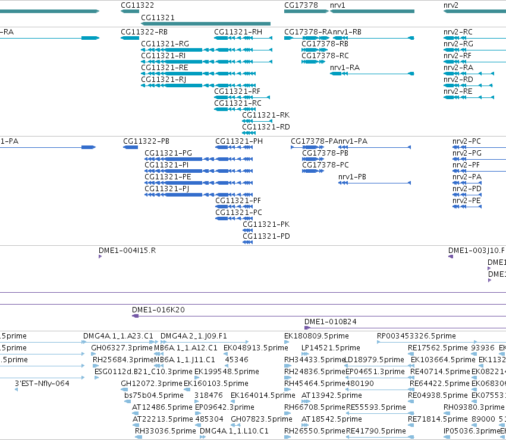This screenshot has height=440, width=506.
Task: Click EST RP003453326.5prime
Action: tap(416, 336)
